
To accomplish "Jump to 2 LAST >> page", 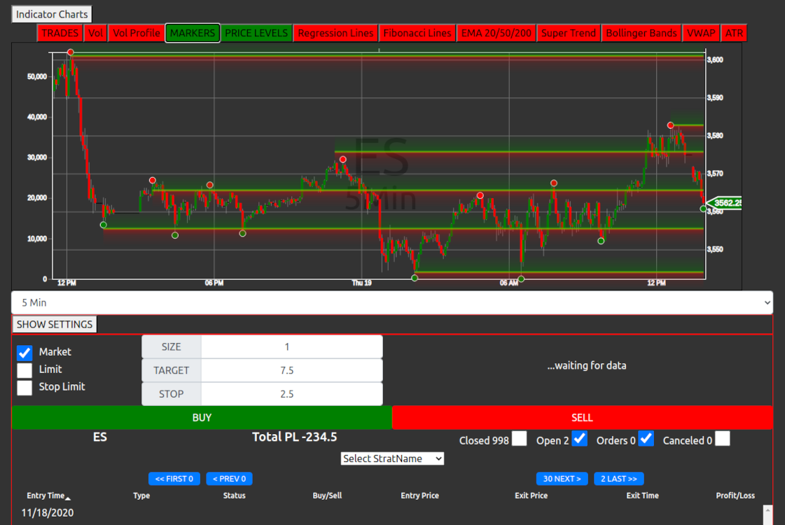I will pyautogui.click(x=619, y=479).
